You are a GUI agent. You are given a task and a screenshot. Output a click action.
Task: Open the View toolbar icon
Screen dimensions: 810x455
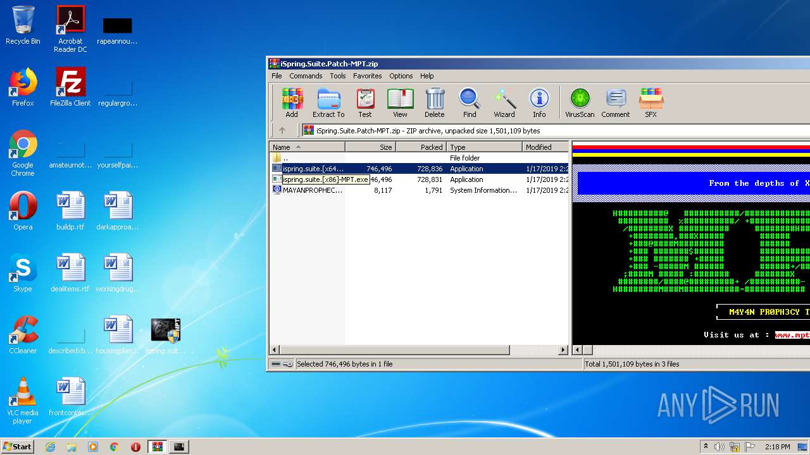point(400,103)
